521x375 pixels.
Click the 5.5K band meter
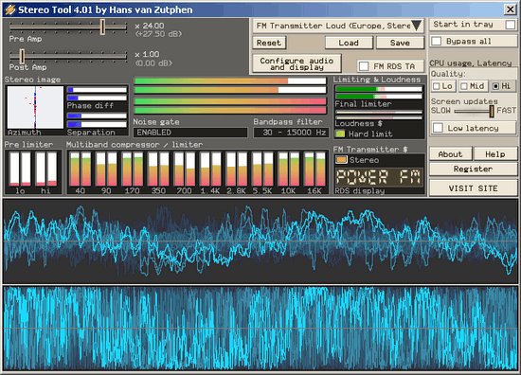(262, 170)
